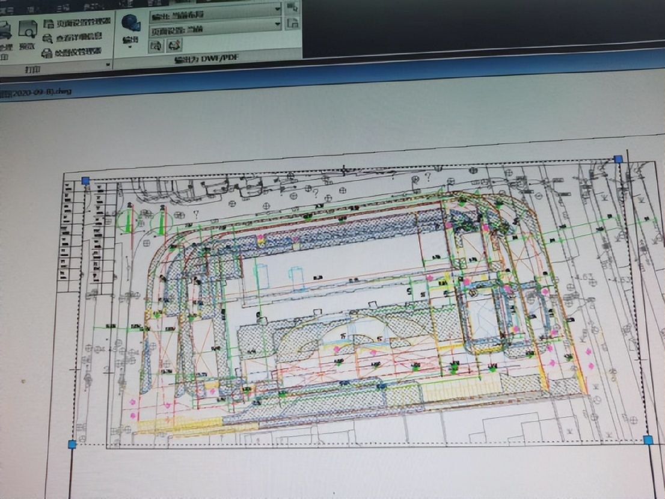Click the blue Export (输出) globe icon
The width and height of the screenshot is (665, 499).
click(x=130, y=24)
